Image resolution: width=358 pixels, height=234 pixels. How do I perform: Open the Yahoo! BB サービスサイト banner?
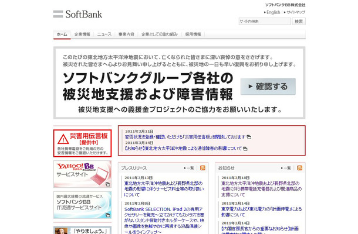coord(82,174)
